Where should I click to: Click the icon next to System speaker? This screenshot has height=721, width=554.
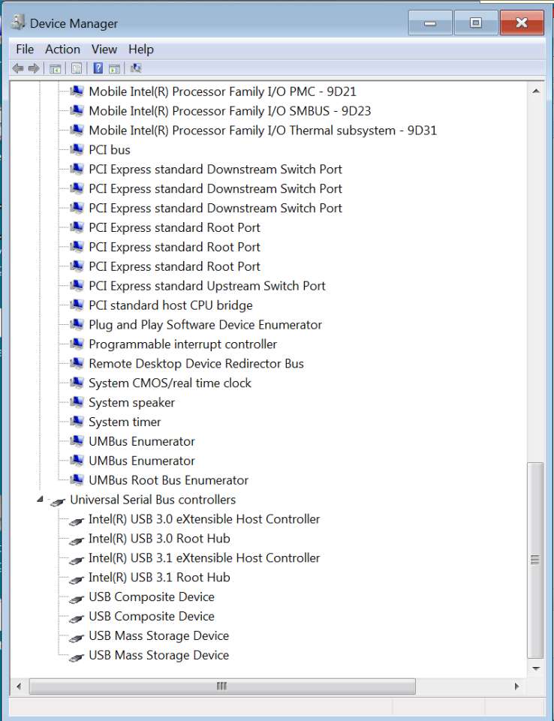coord(77,402)
